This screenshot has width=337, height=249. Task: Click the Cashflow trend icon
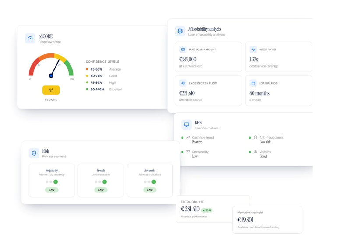coord(188,137)
